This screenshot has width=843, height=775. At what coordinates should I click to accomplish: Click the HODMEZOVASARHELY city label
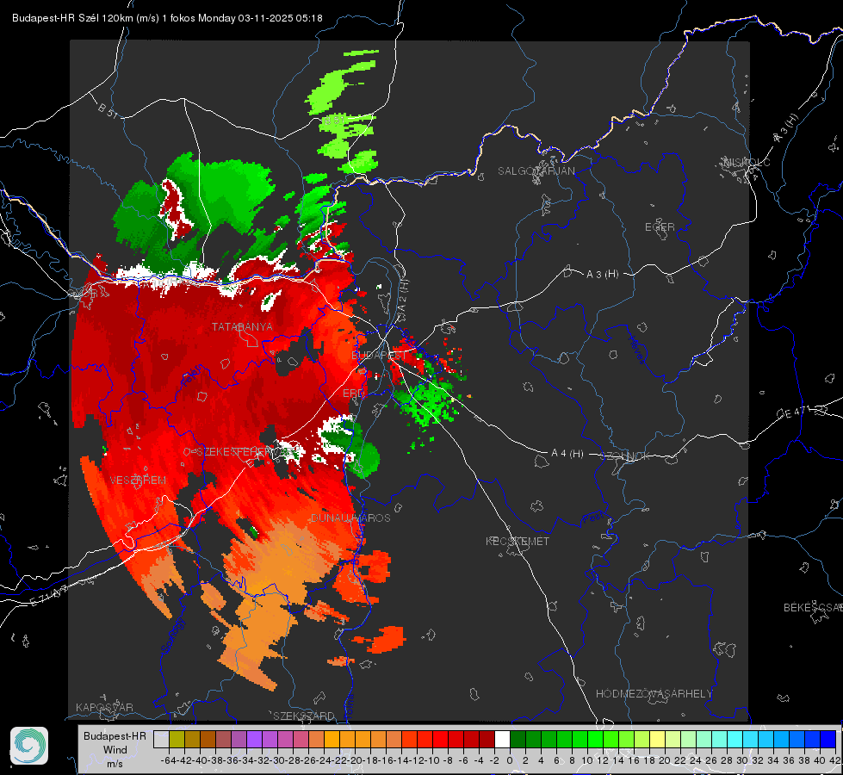[654, 694]
